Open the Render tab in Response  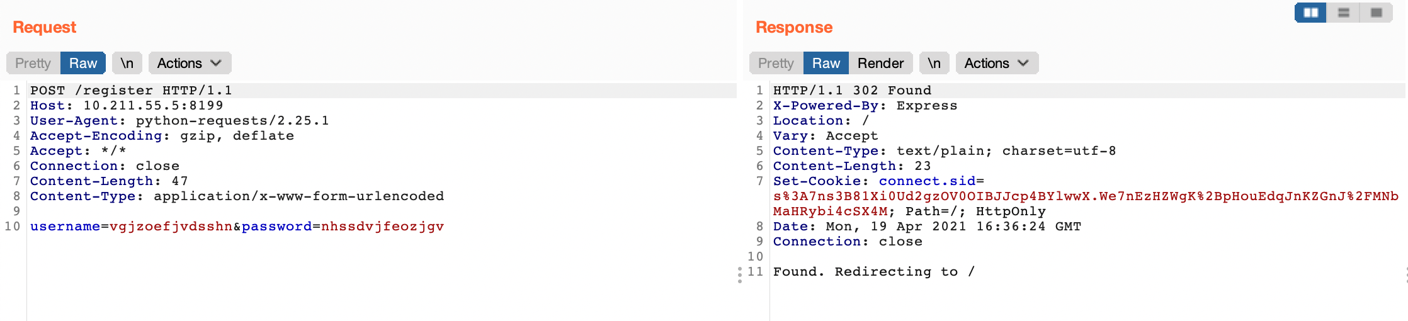pos(880,63)
